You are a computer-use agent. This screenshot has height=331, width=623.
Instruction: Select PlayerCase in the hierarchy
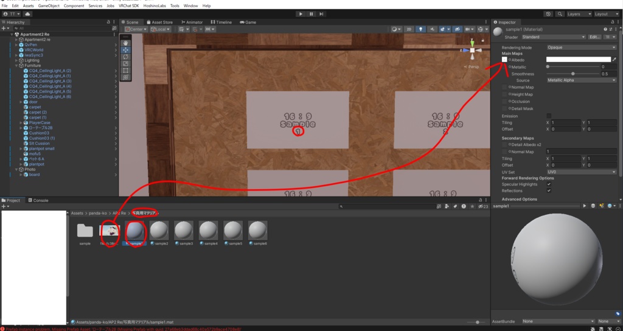(40, 123)
